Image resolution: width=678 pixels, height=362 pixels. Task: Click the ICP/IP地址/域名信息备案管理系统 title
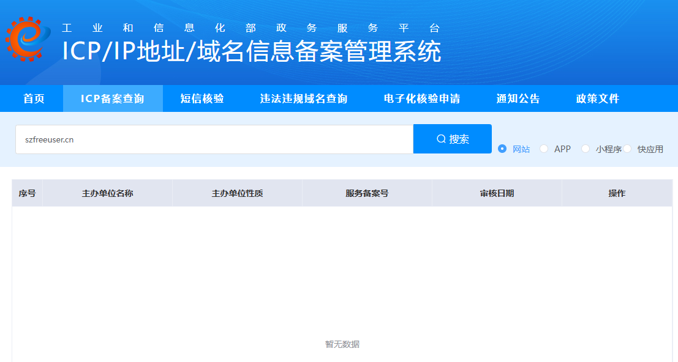(x=252, y=51)
